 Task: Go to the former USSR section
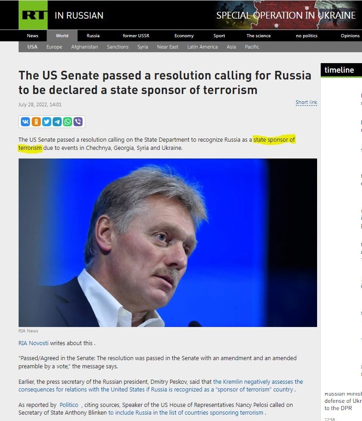[x=136, y=36]
